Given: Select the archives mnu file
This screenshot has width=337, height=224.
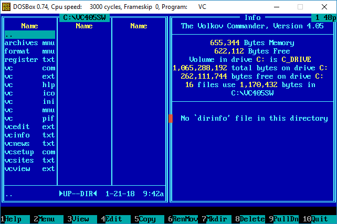Looking at the screenshot, I should click(x=29, y=43).
